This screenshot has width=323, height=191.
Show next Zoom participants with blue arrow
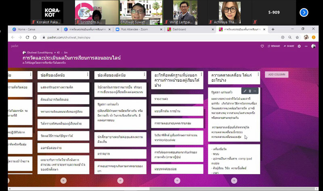click(304, 12)
